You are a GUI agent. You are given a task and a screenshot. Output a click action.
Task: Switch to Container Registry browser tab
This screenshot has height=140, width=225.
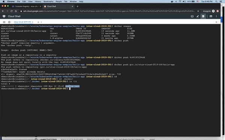[26, 6]
